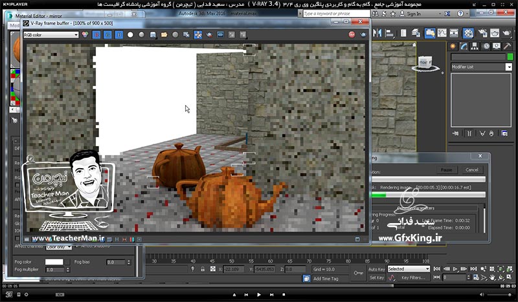Viewport: 518px width, 302px height.
Task: Play animation in 3ds Max controls
Action: point(455,269)
